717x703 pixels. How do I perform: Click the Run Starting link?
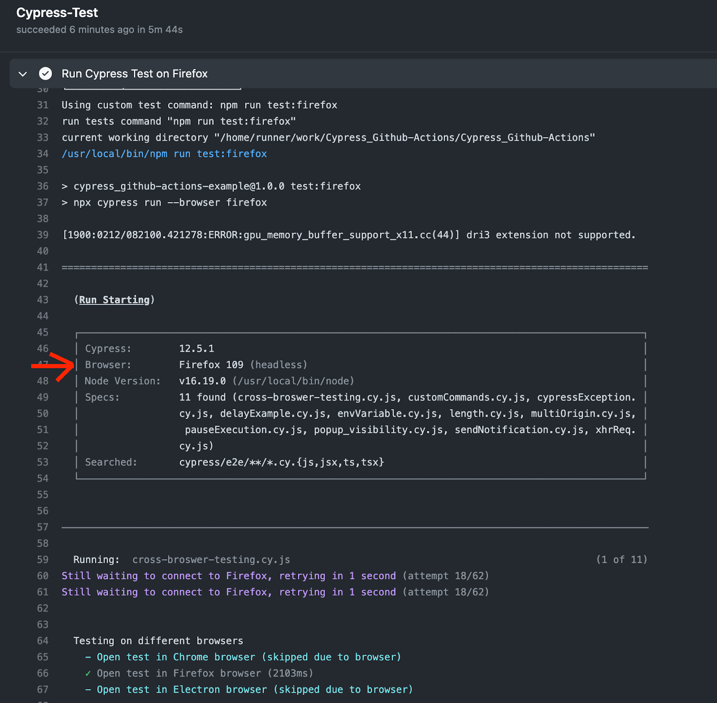pos(114,299)
